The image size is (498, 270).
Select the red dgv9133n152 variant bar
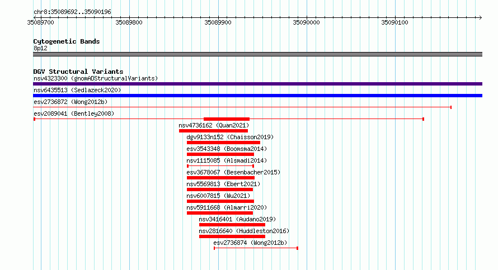[x=223, y=143]
